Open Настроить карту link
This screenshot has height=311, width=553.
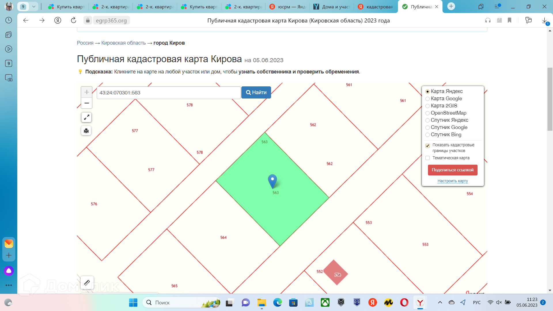coord(453,181)
